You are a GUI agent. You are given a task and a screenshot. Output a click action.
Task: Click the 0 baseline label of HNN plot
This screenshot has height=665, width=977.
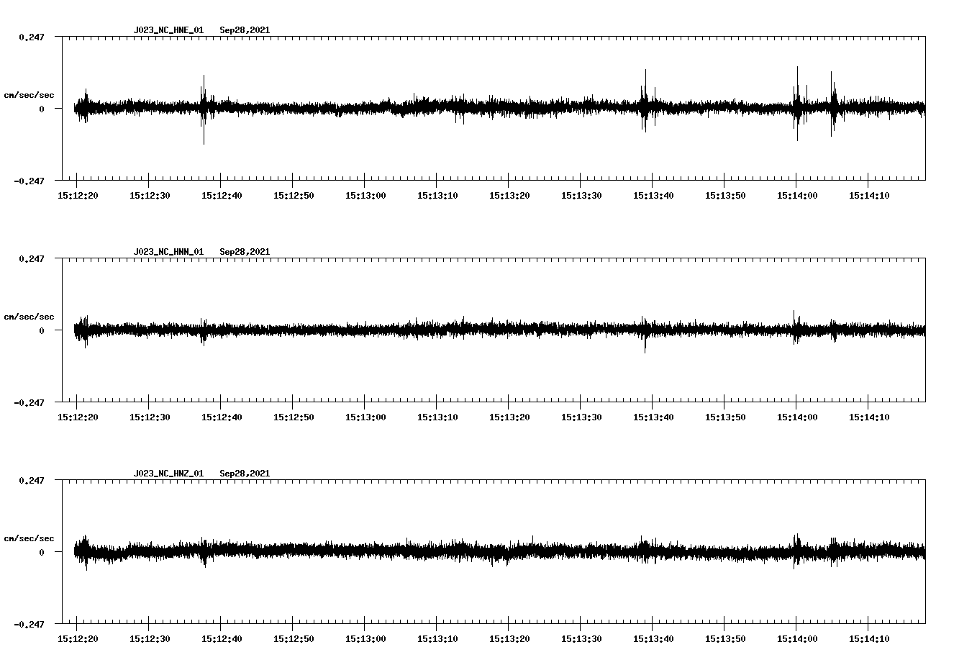[42, 330]
